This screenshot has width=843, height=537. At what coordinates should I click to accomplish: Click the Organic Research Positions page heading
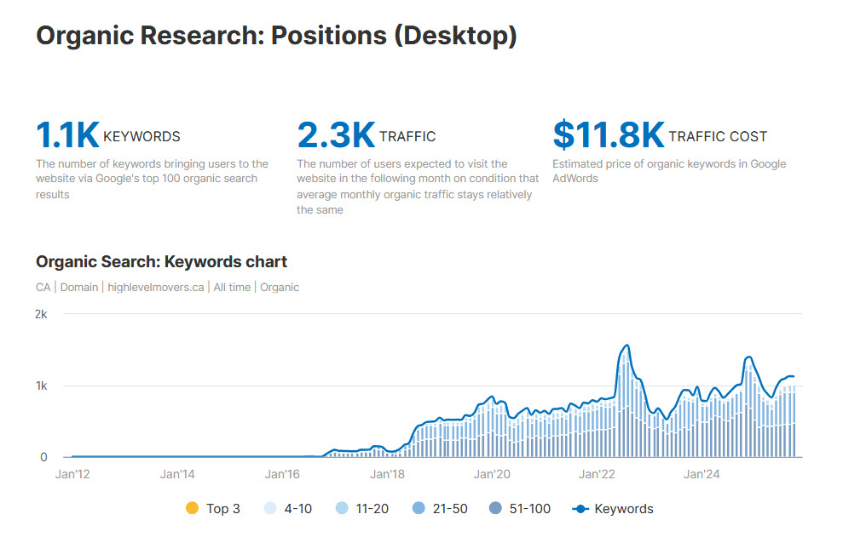tap(276, 37)
